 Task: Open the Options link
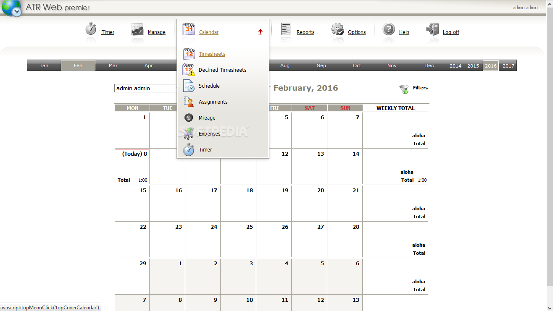[357, 32]
